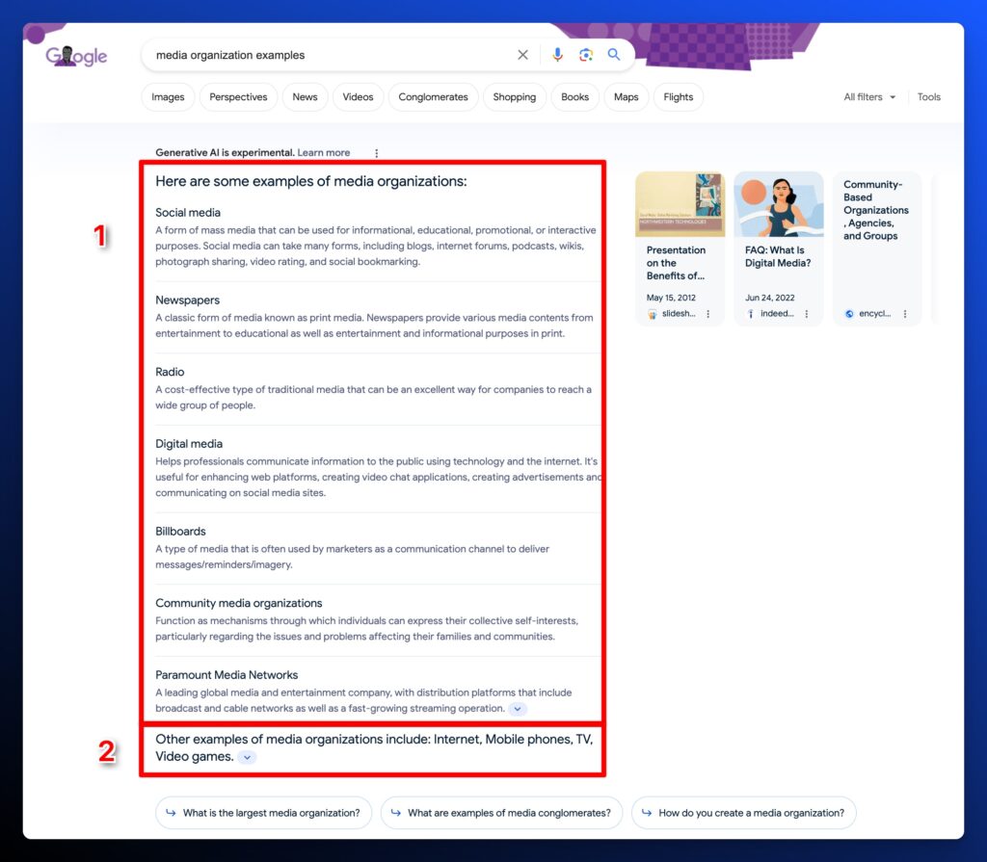Open the All filters dropdown

(869, 97)
